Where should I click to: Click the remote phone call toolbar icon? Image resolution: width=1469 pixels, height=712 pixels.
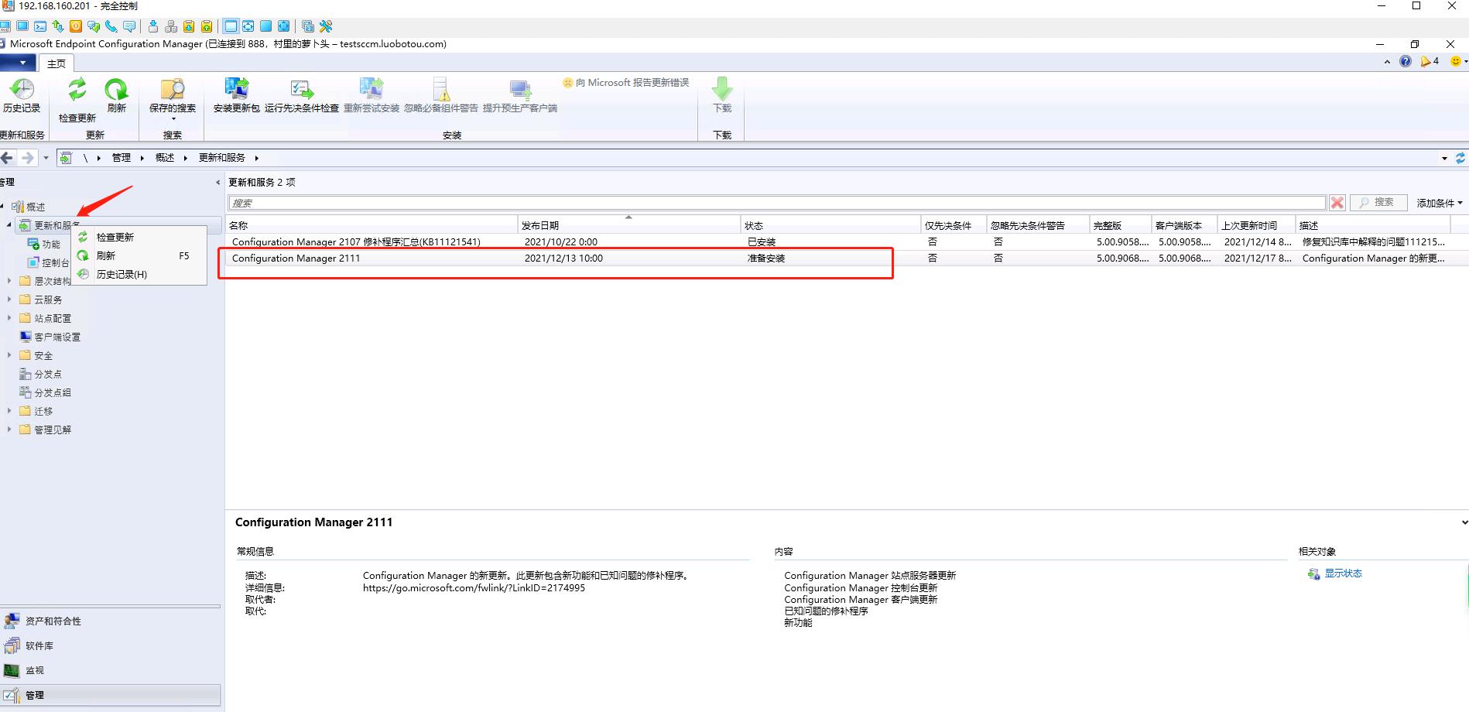click(x=111, y=26)
